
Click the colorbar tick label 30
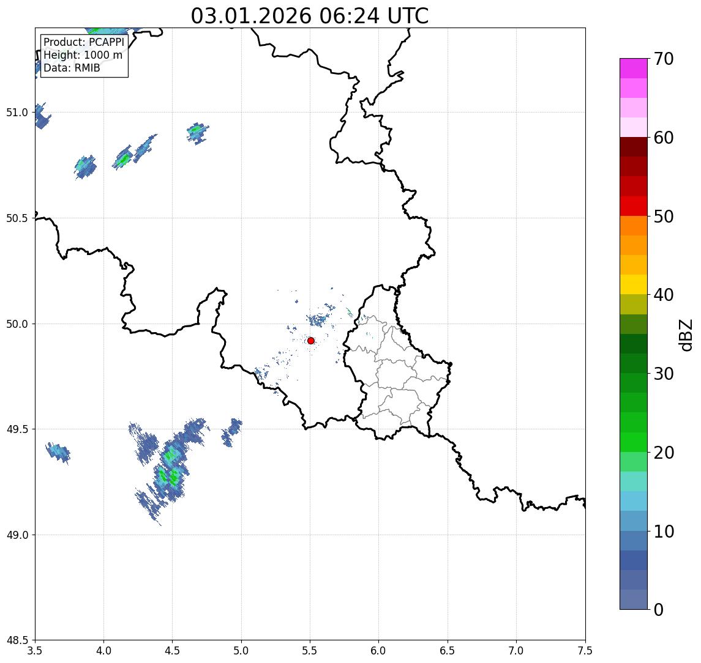[x=664, y=374]
